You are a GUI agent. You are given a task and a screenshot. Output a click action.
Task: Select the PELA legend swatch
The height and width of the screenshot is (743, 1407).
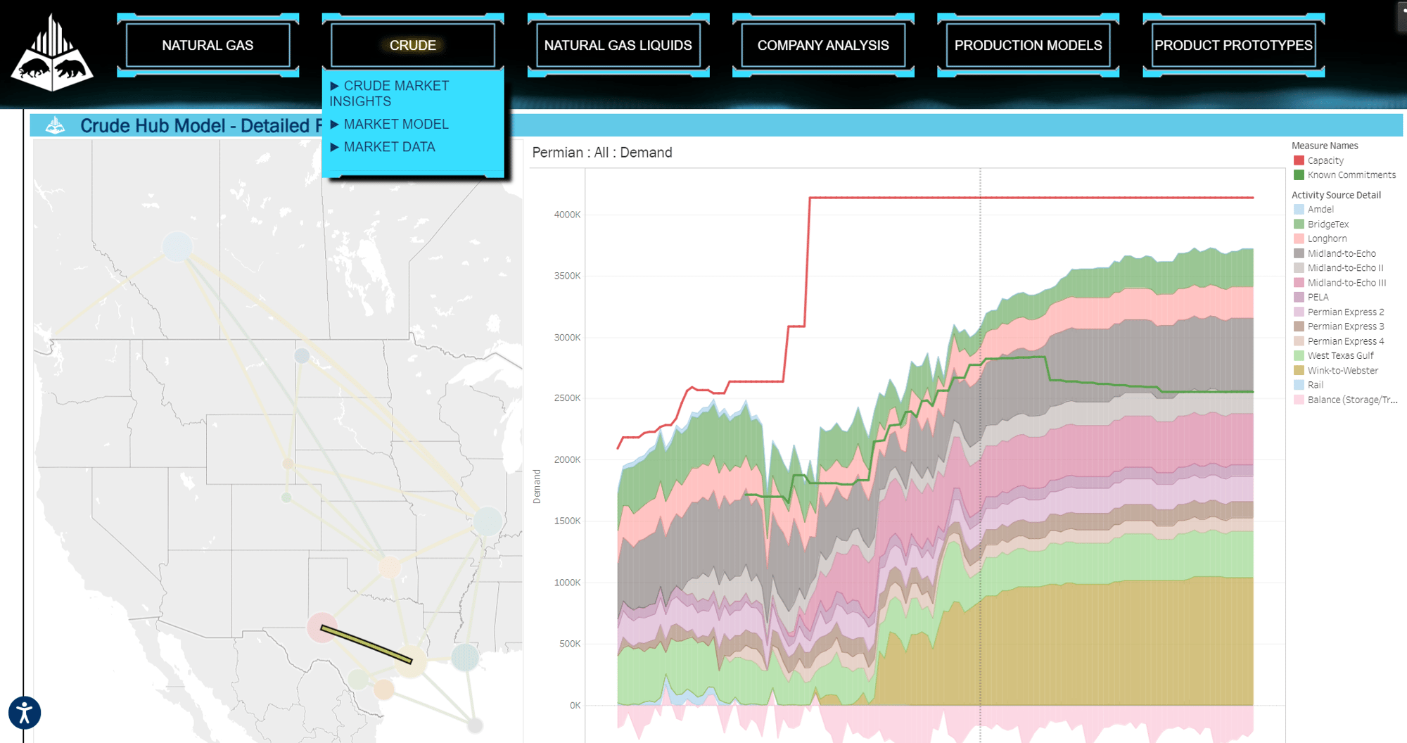[1299, 297]
